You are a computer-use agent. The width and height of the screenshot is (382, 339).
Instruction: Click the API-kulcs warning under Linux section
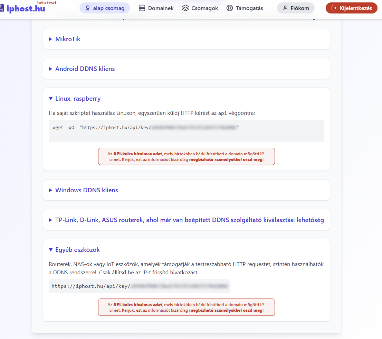pyautogui.click(x=187, y=156)
